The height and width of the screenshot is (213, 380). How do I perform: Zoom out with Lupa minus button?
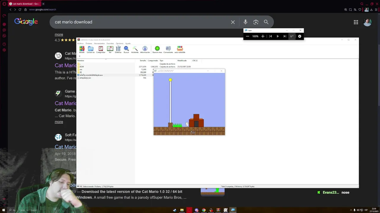[x=248, y=36]
